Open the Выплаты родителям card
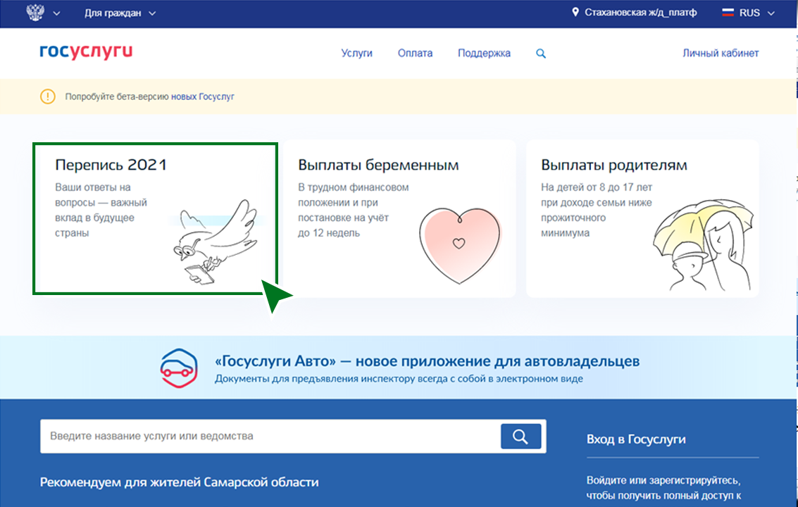 click(x=642, y=219)
